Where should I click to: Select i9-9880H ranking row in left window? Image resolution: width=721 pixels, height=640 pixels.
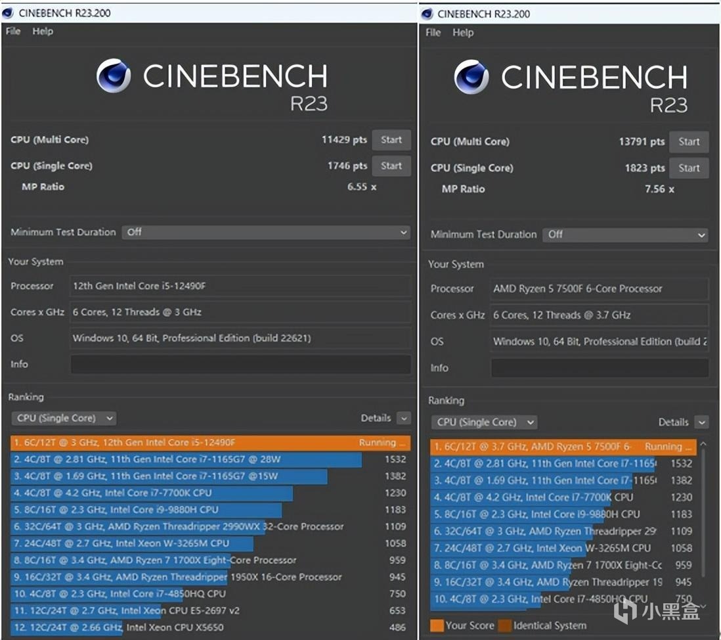tap(210, 510)
